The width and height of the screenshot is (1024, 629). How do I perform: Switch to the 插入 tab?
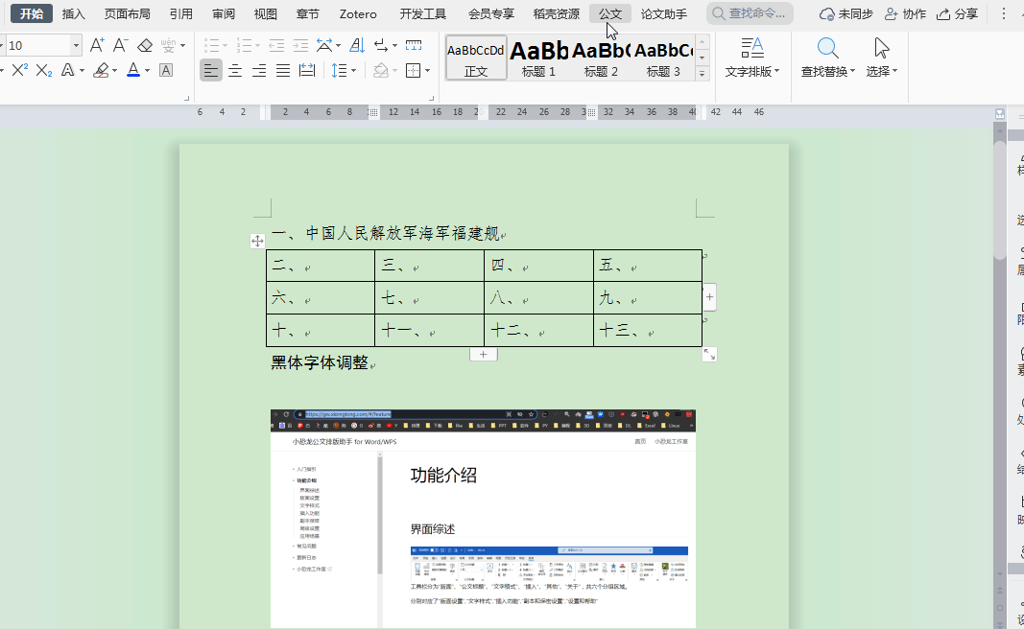pyautogui.click(x=74, y=13)
